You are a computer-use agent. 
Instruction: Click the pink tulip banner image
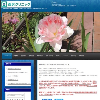(51, 32)
